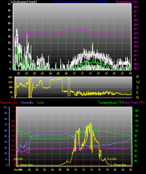Screen dimensions: 146x174
Task: Click the 12 hour label under windspeed chart
Action: [82, 73]
